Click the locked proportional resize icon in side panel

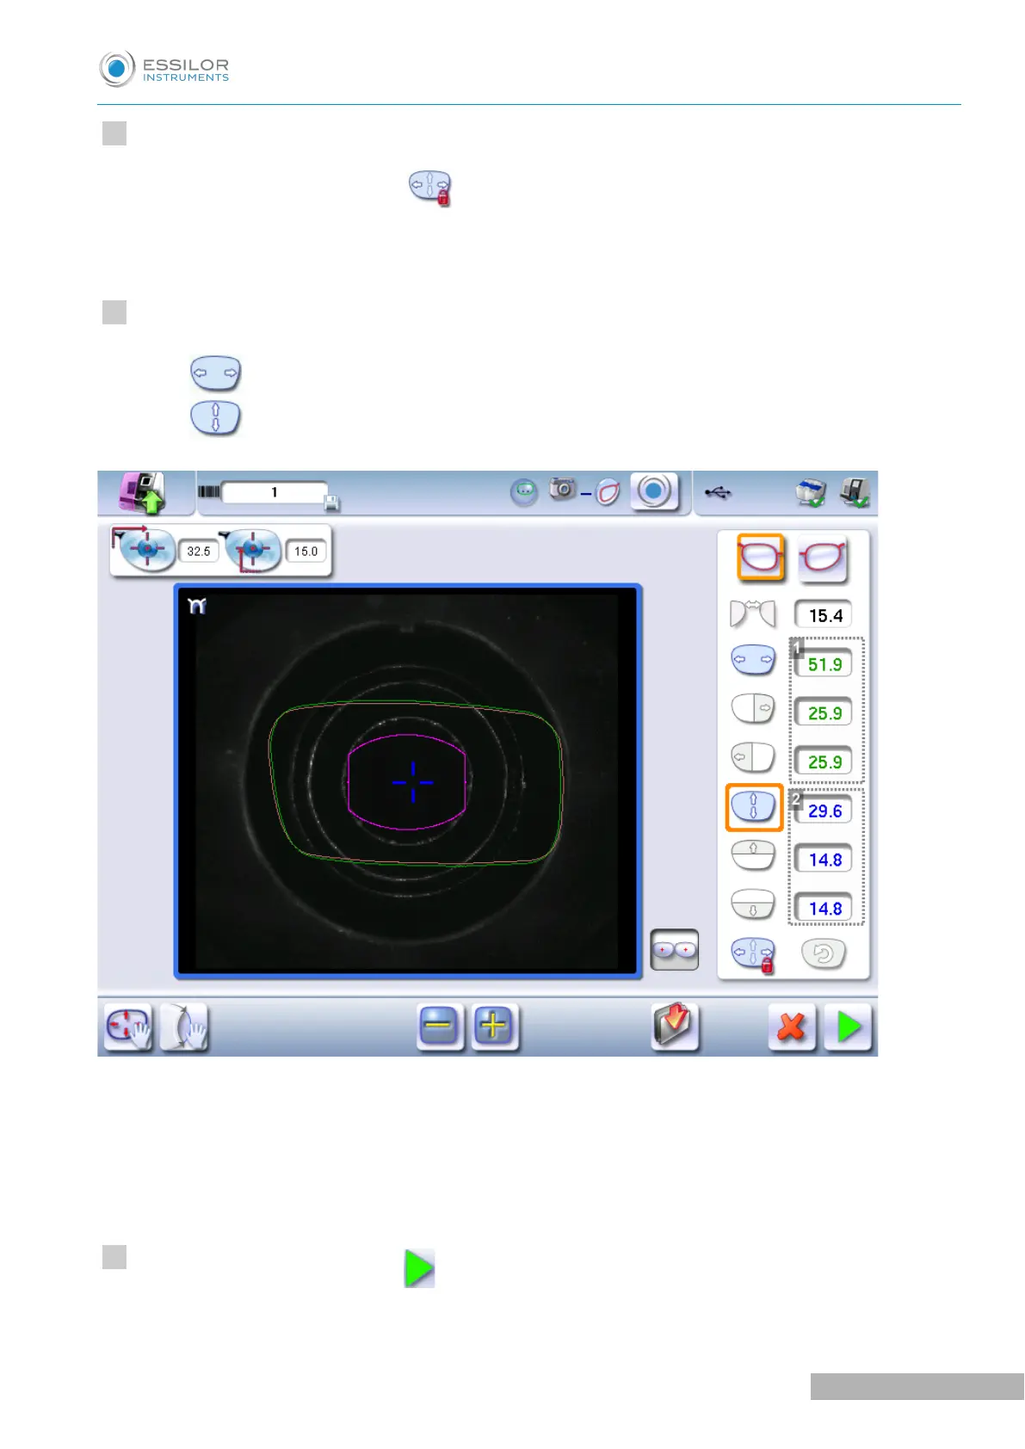(753, 954)
